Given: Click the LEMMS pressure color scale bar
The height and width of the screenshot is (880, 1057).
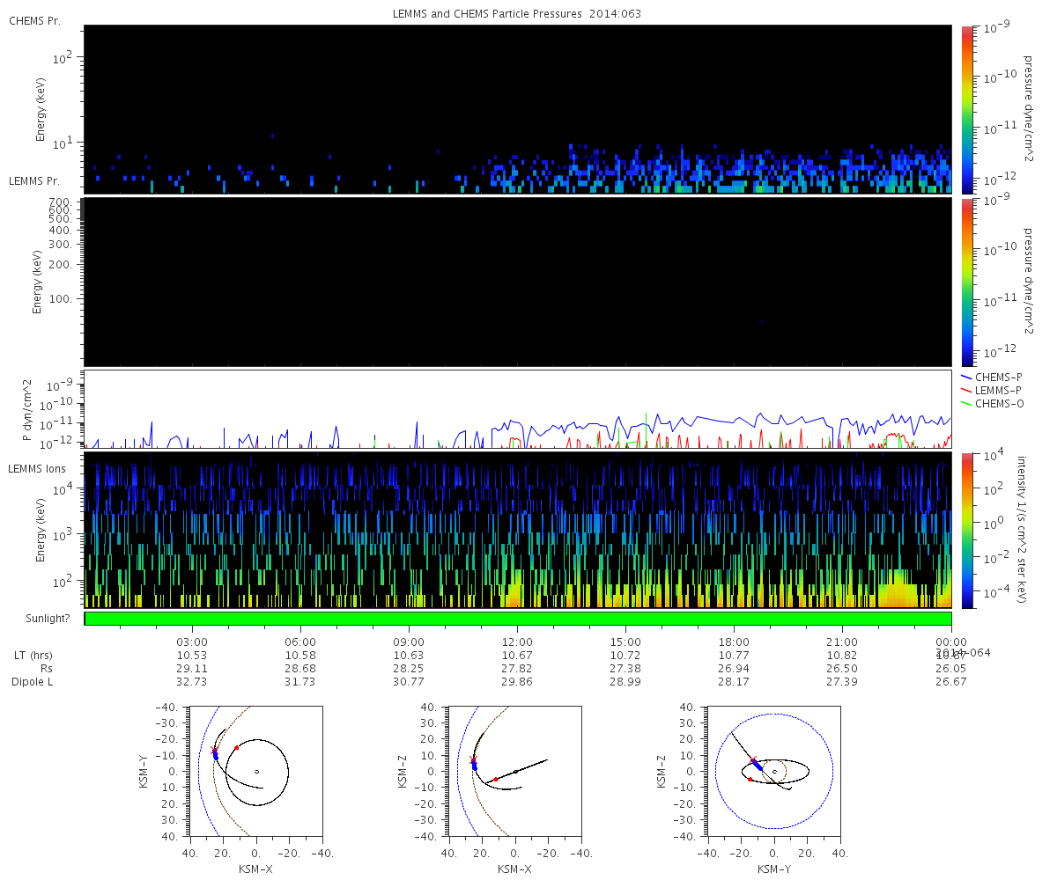Looking at the screenshot, I should [x=967, y=282].
